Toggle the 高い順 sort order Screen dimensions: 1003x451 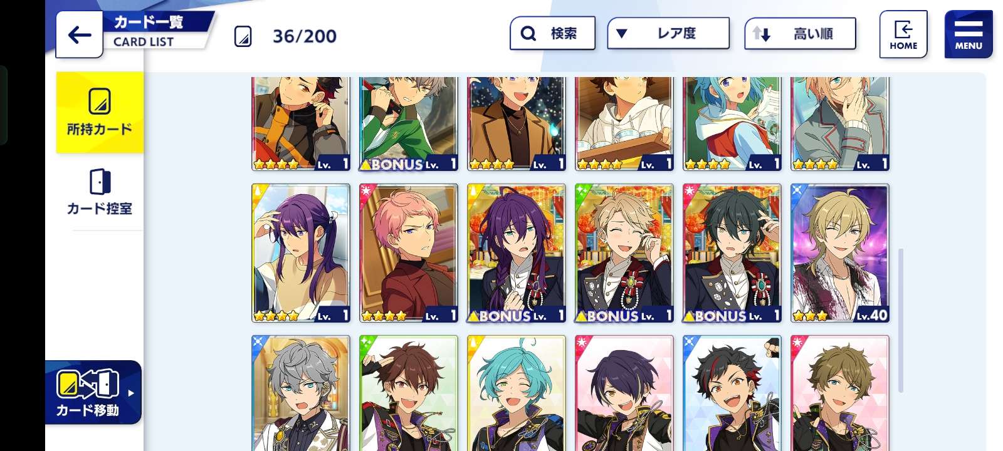[x=800, y=33]
